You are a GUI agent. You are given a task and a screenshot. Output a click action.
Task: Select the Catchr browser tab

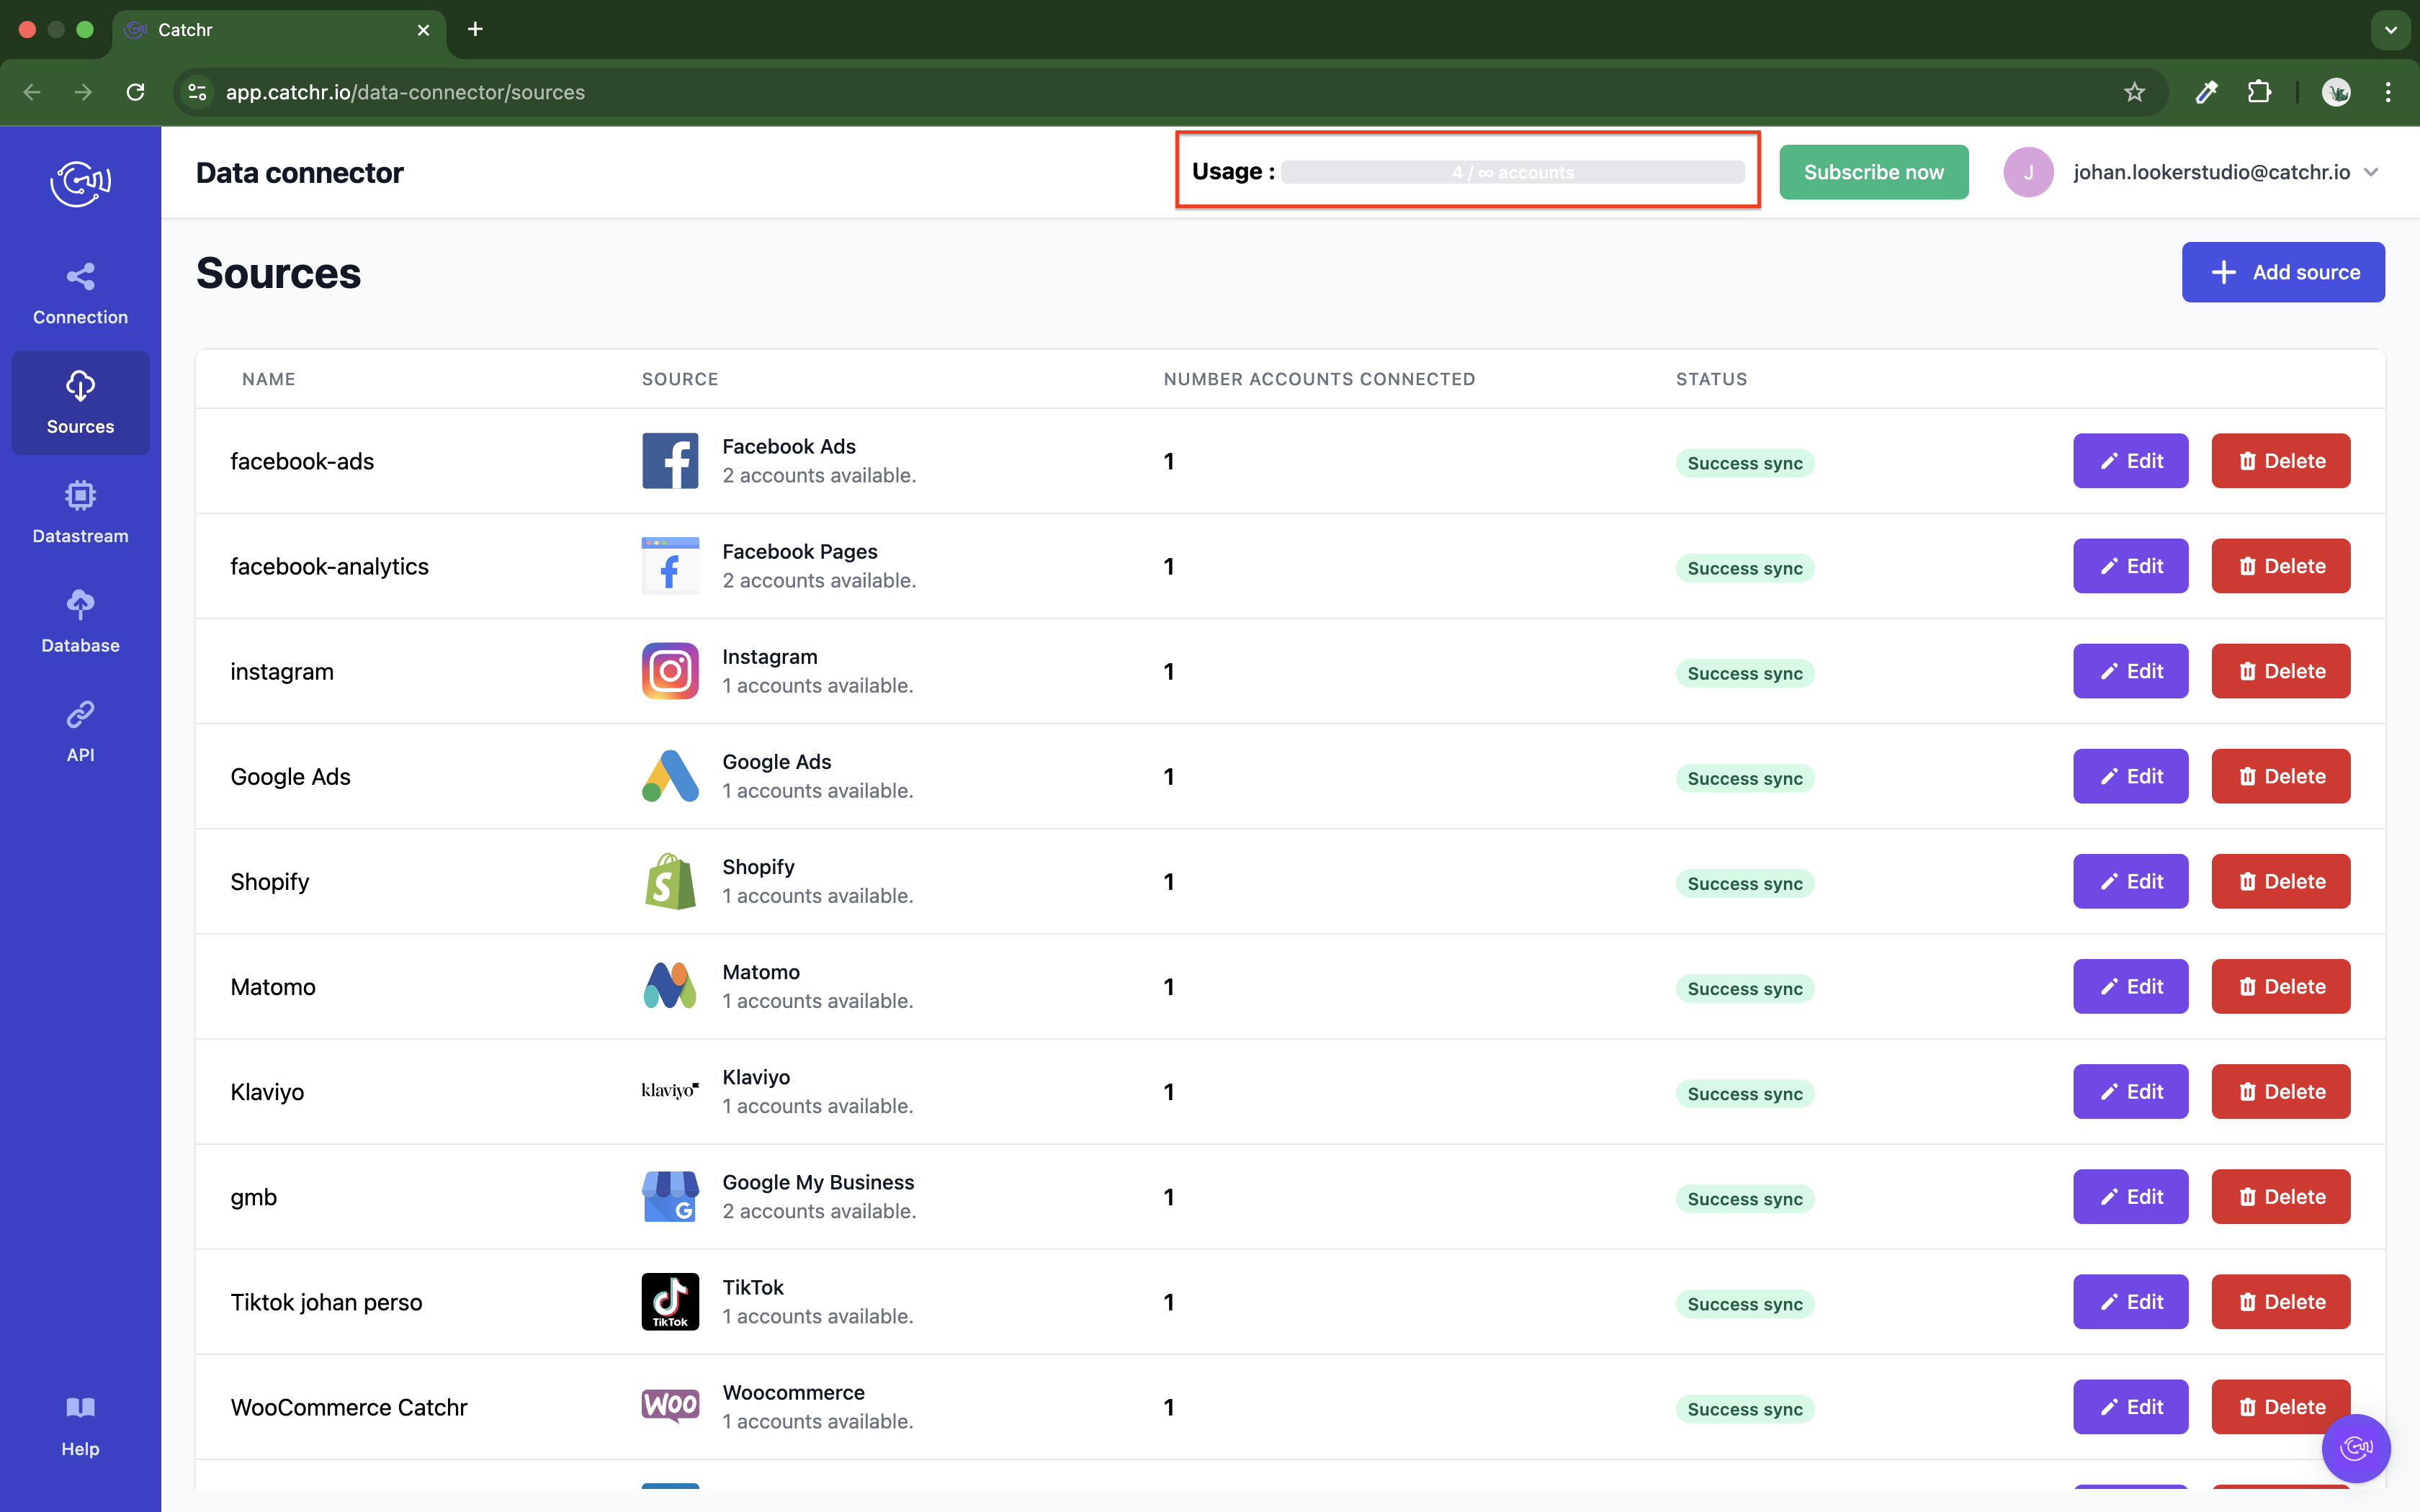278,30
